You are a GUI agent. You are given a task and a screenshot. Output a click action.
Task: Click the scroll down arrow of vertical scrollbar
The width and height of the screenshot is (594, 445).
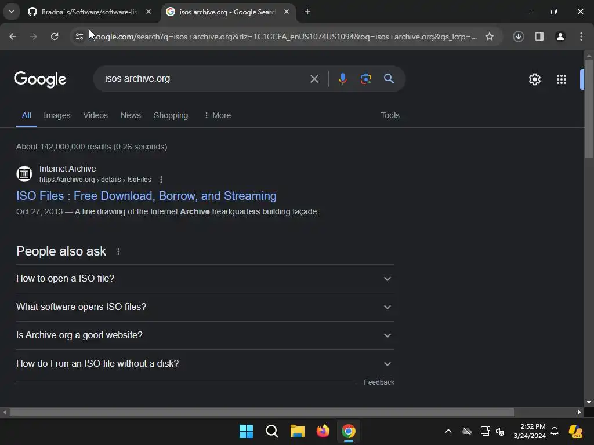[x=589, y=402]
